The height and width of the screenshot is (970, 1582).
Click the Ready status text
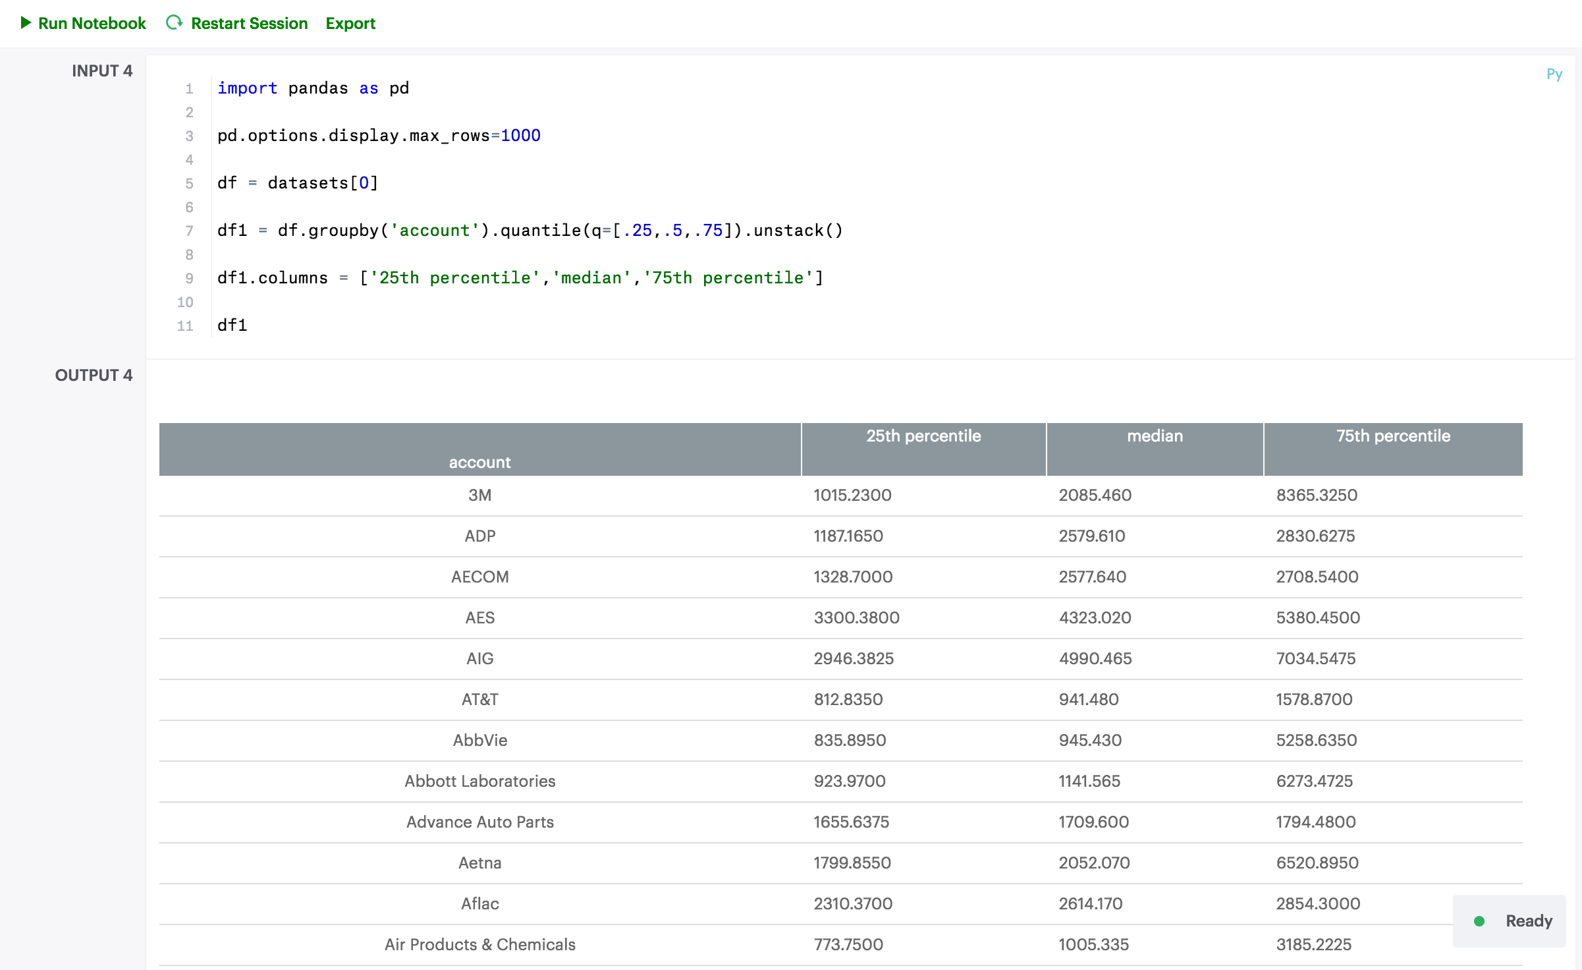coord(1529,921)
